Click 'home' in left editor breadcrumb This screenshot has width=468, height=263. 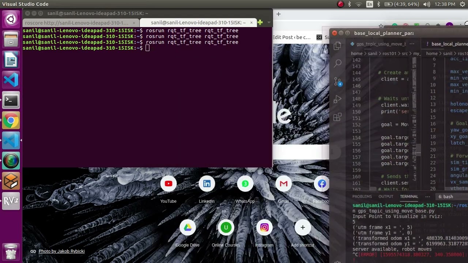coord(357,53)
